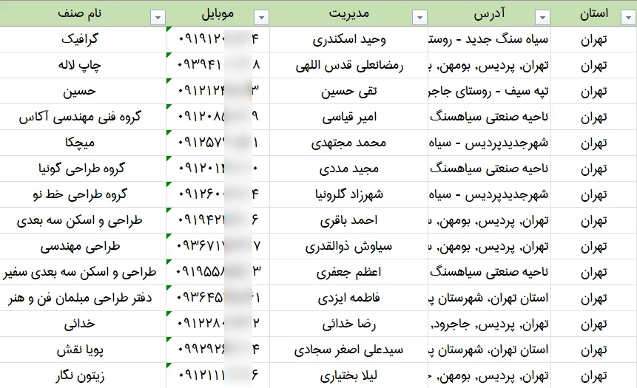
Task: Select address cell in محمد مجتهدی row
Action: pos(490,143)
